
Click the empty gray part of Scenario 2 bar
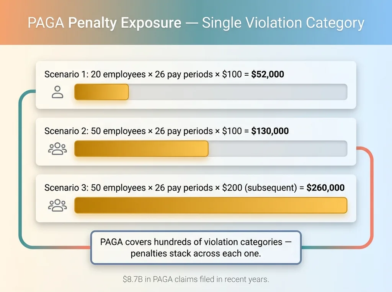point(278,149)
